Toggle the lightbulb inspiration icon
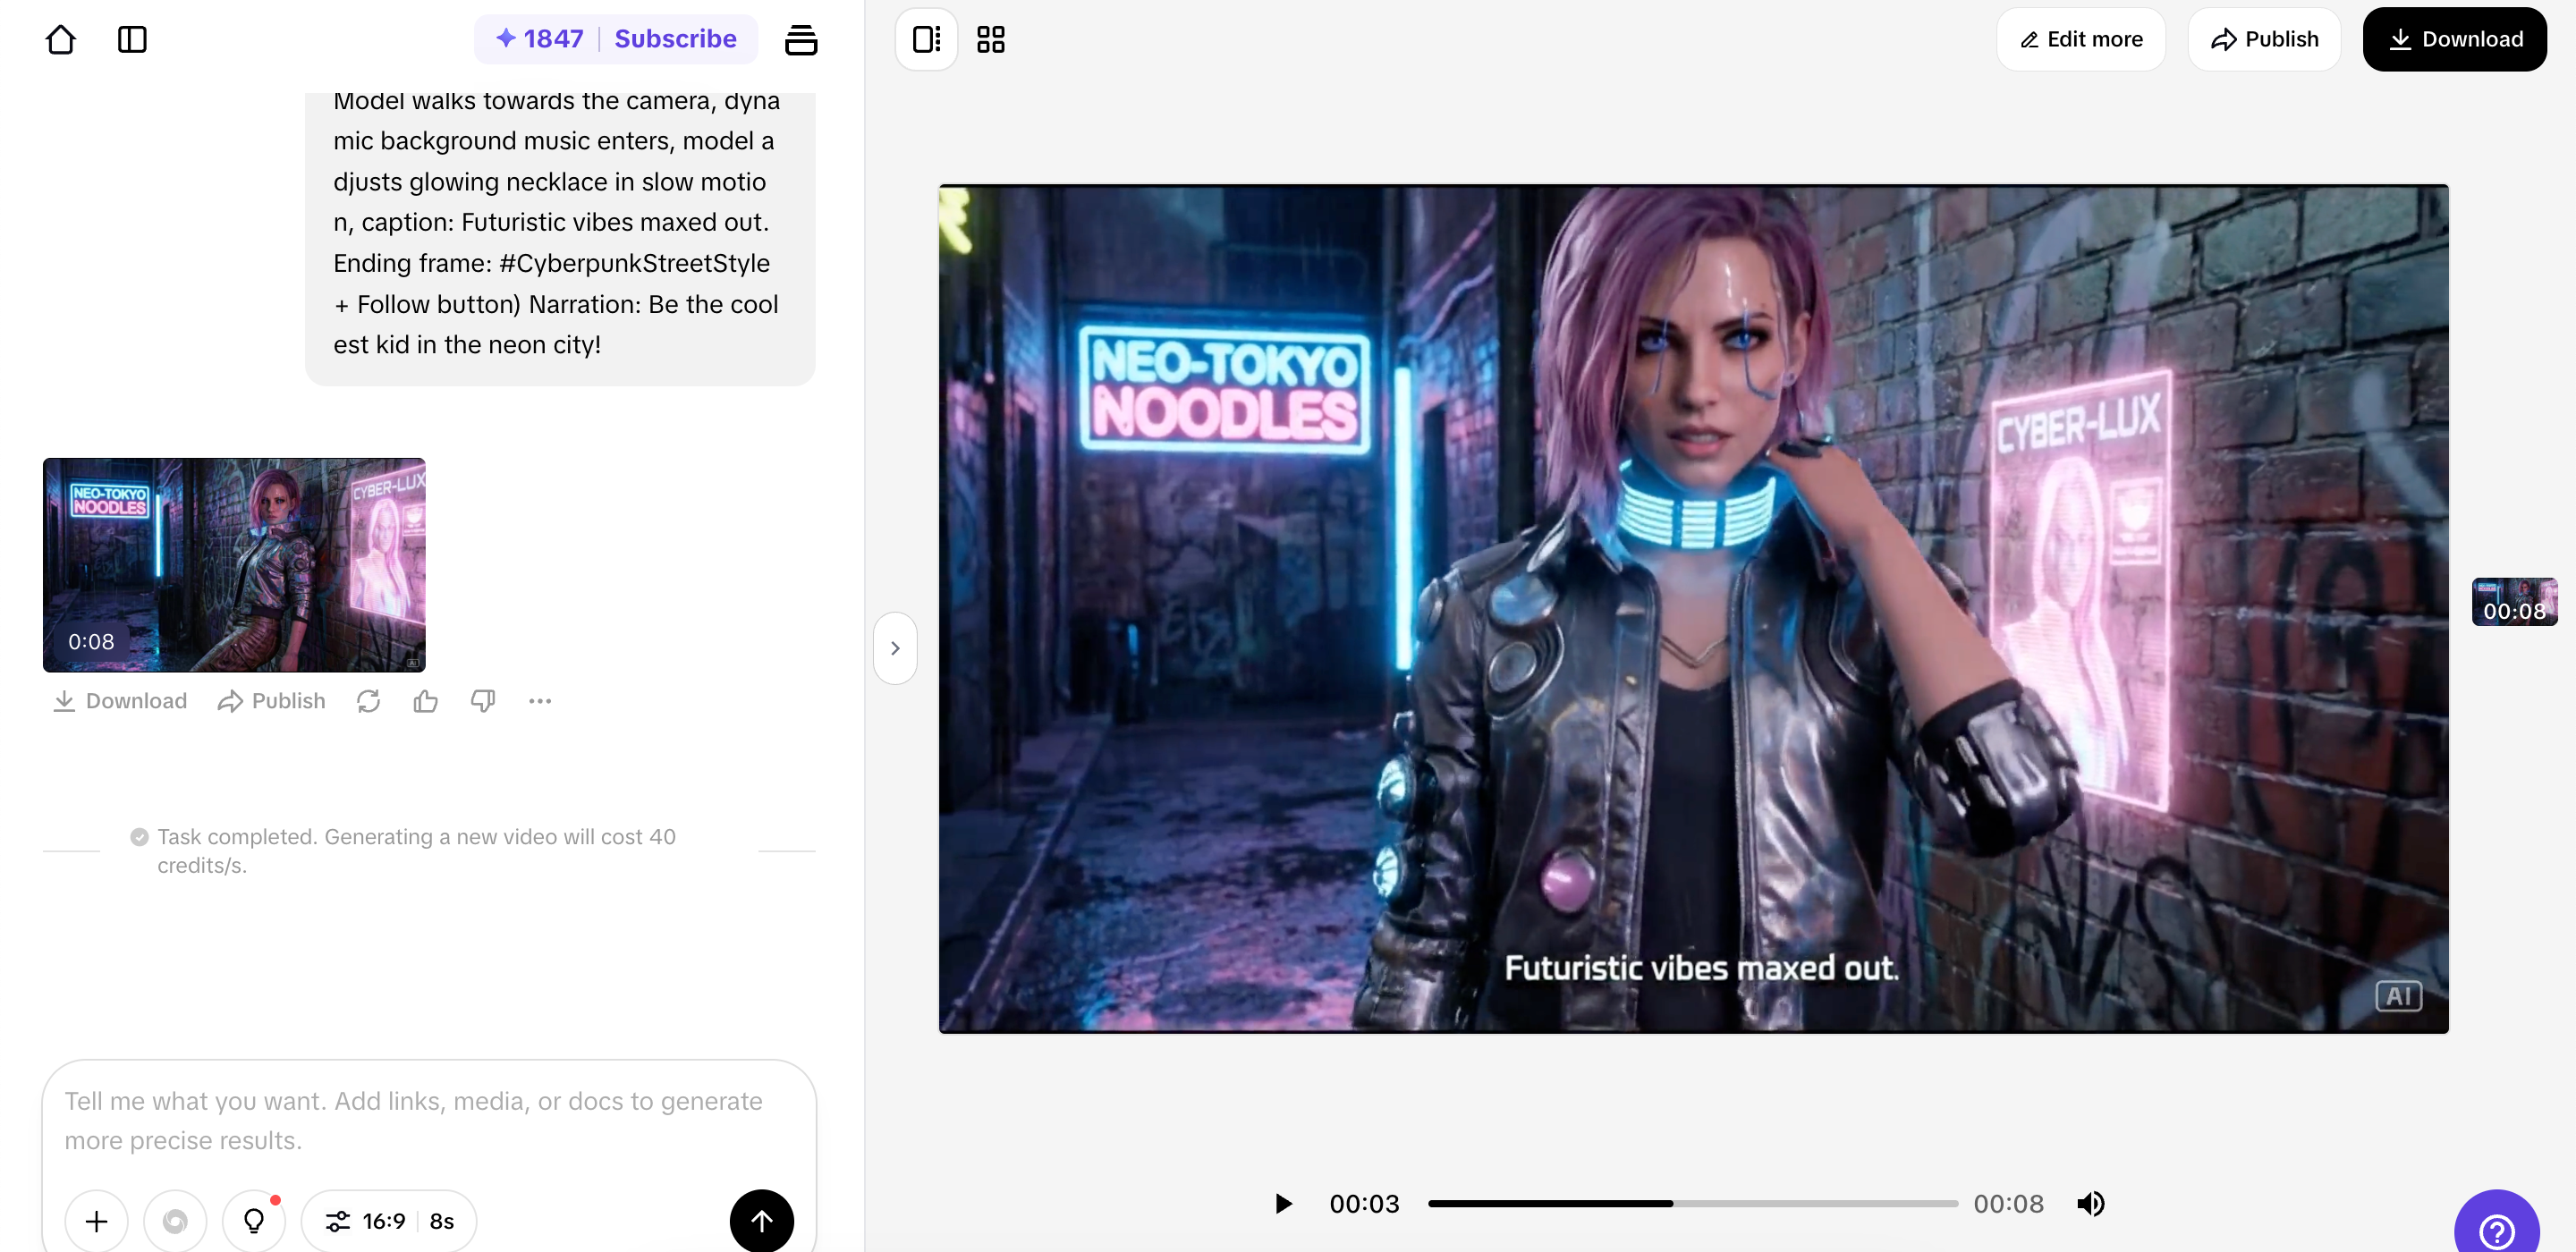The image size is (2576, 1252). [254, 1220]
